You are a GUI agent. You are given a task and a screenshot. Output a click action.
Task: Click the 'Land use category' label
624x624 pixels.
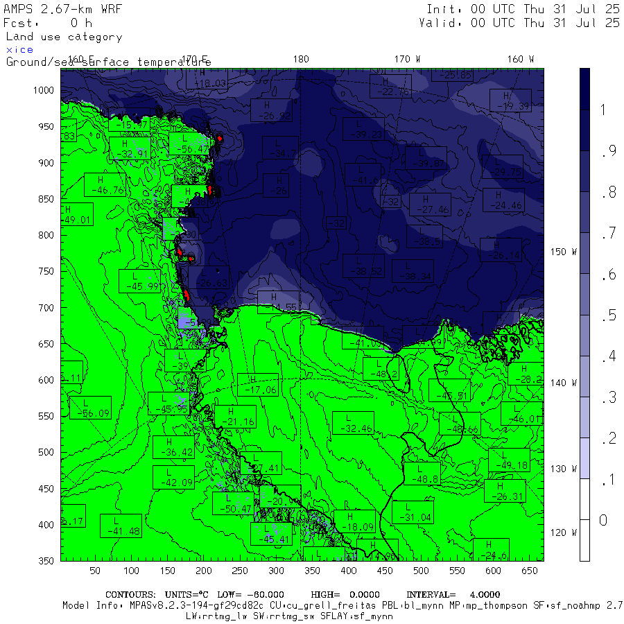tap(64, 37)
